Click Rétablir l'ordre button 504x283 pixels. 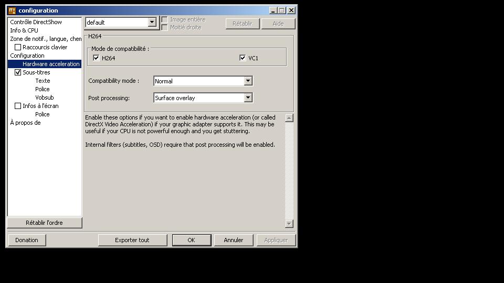(x=44, y=223)
